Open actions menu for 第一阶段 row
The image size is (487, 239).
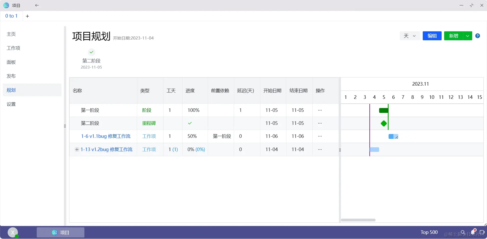click(x=320, y=110)
